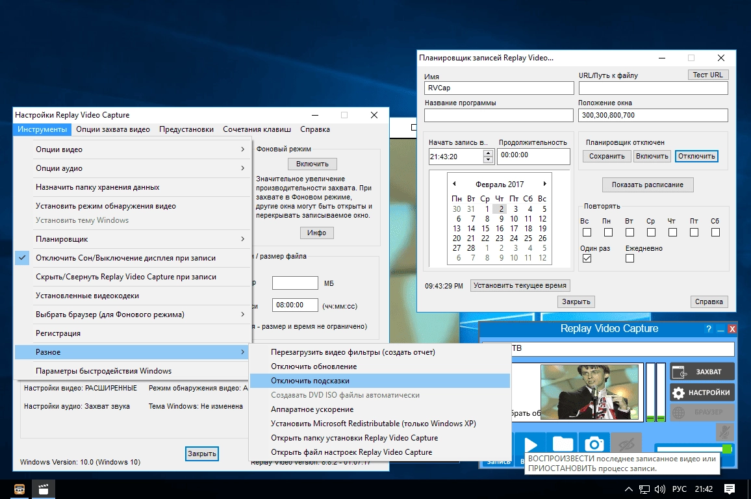Open the Action Center notification icon

(x=730, y=489)
